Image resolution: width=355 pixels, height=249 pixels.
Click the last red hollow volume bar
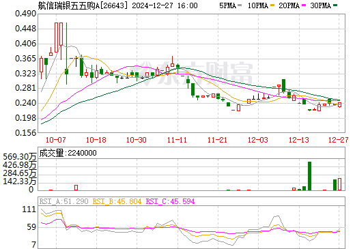[339, 184]
